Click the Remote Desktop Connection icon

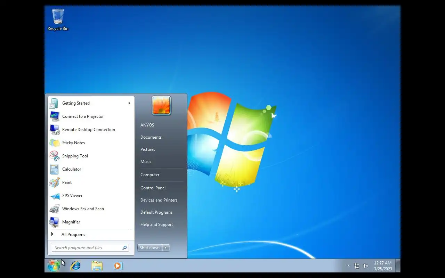[54, 130]
